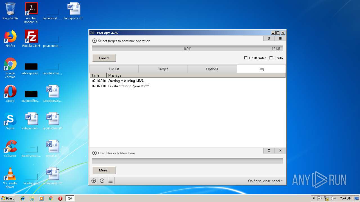Open Recycle Bin desktop icon
Screen dimensions: 360x202
click(x=10, y=11)
